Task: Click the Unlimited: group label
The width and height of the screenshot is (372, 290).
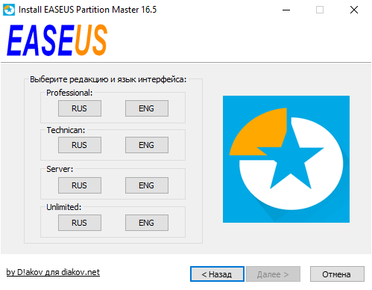Action: [64, 207]
